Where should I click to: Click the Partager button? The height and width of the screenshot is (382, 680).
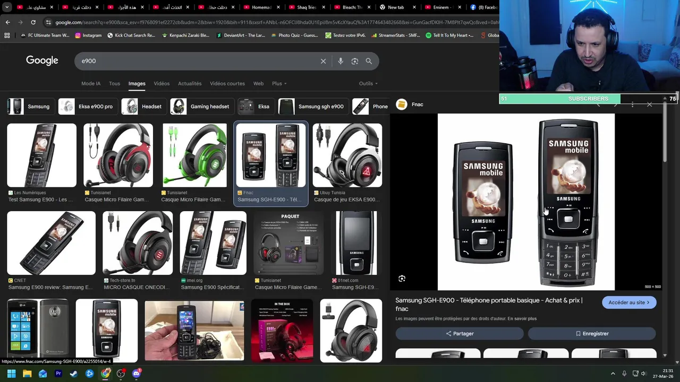pyautogui.click(x=460, y=334)
